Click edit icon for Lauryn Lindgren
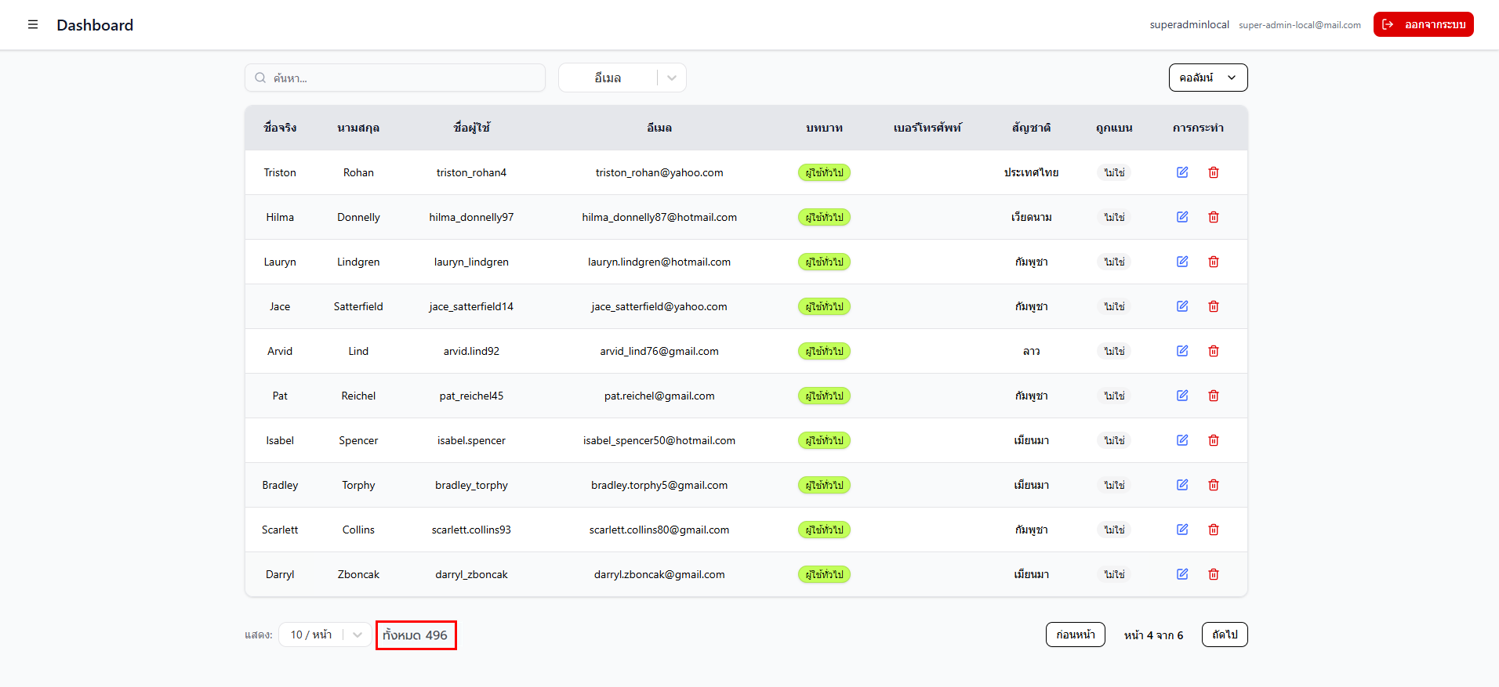 (x=1182, y=262)
